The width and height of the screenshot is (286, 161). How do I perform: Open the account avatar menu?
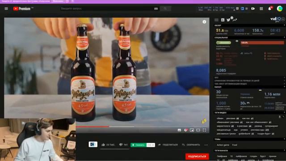[x=279, y=8]
